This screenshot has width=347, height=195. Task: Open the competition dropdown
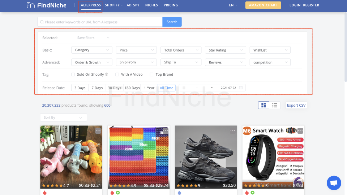[x=270, y=62]
